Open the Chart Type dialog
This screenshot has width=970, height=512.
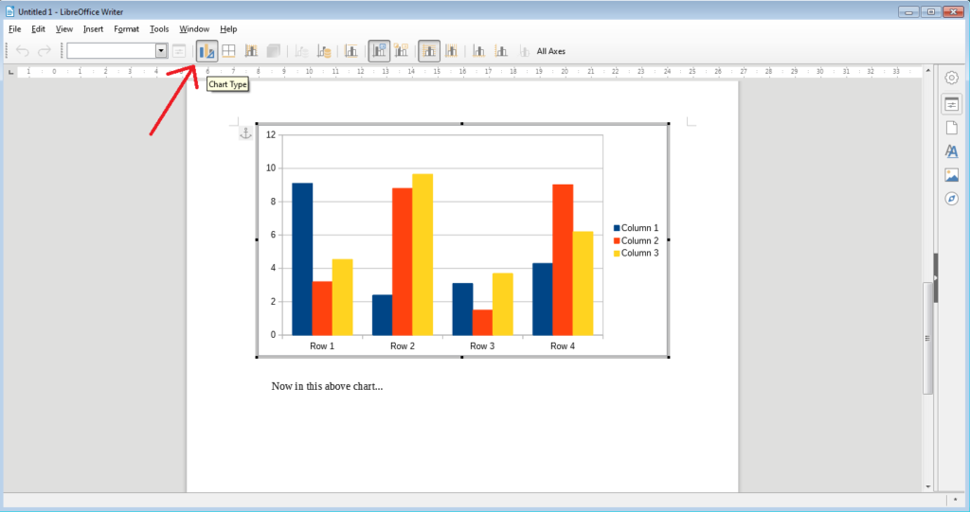coord(207,51)
